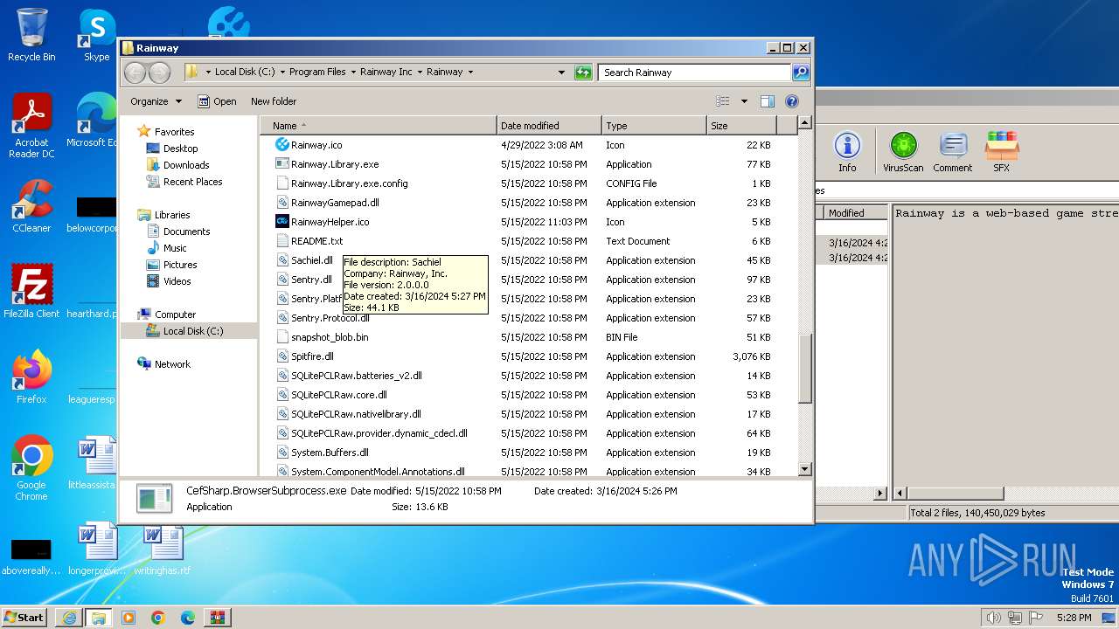Select System.Buffers.dll file
Screen dimensions: 1119x629
coord(330,453)
